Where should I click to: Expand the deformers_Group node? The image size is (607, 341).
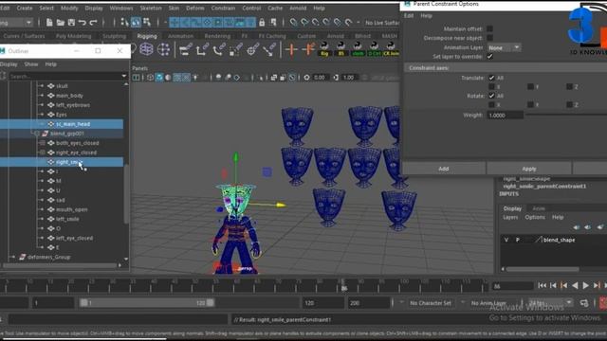pyautogui.click(x=13, y=257)
